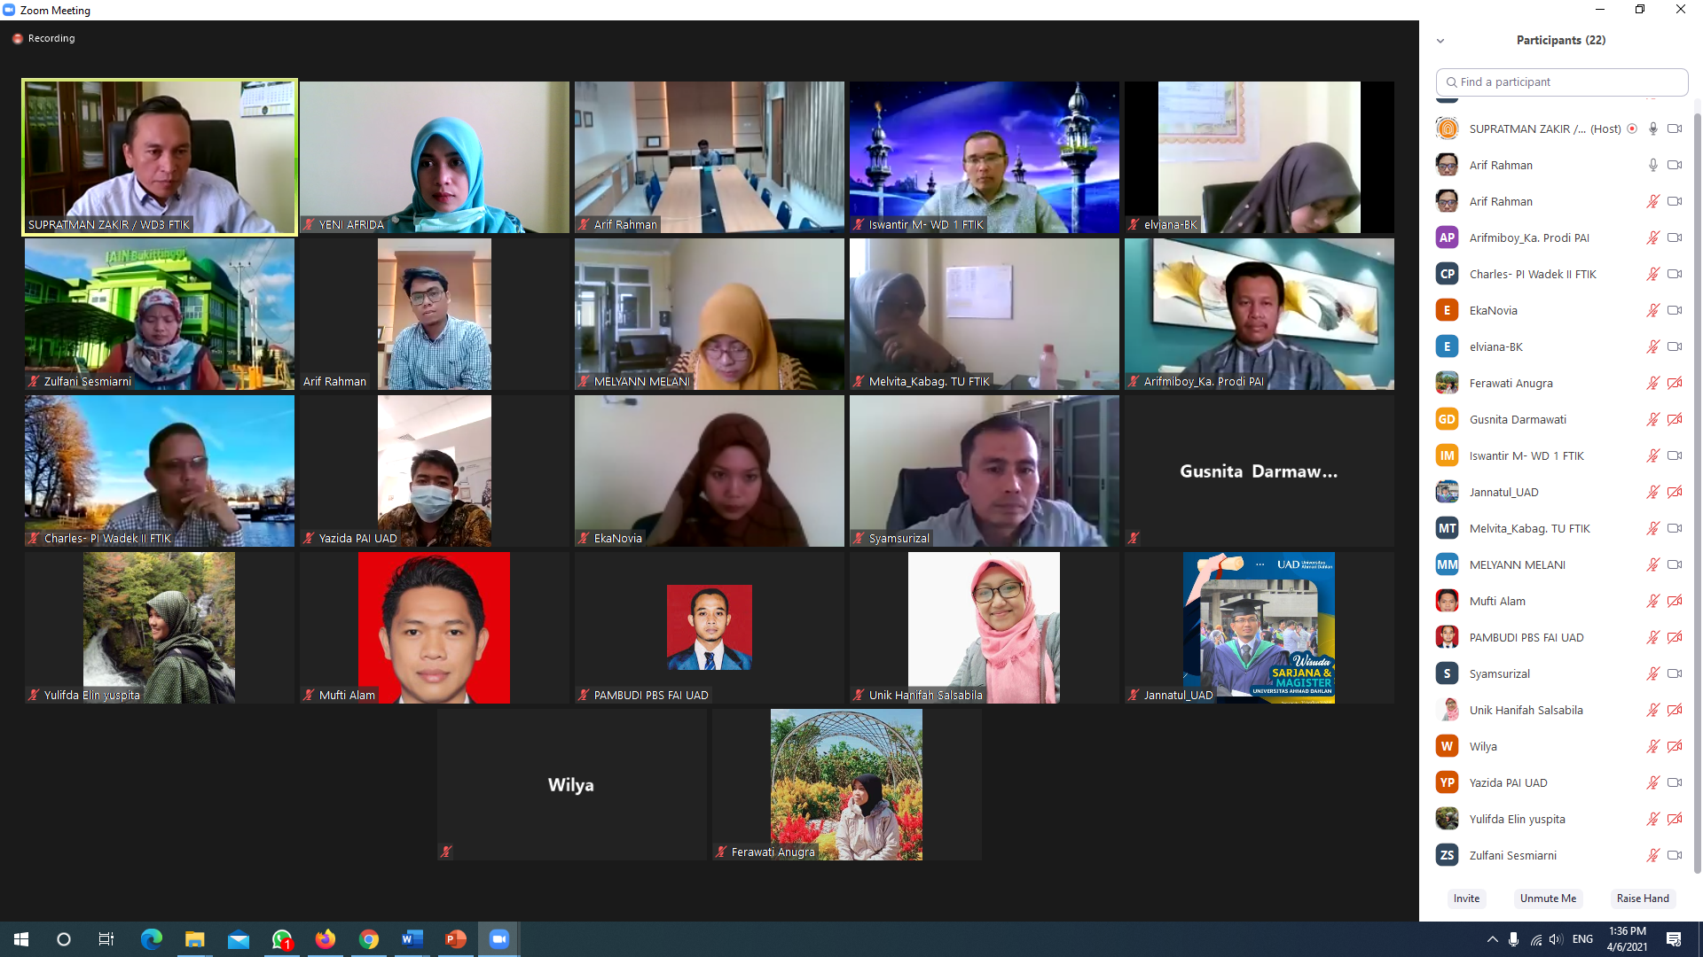Select the Syamsurizal video tile
This screenshot has height=957, width=1703.
985,471
